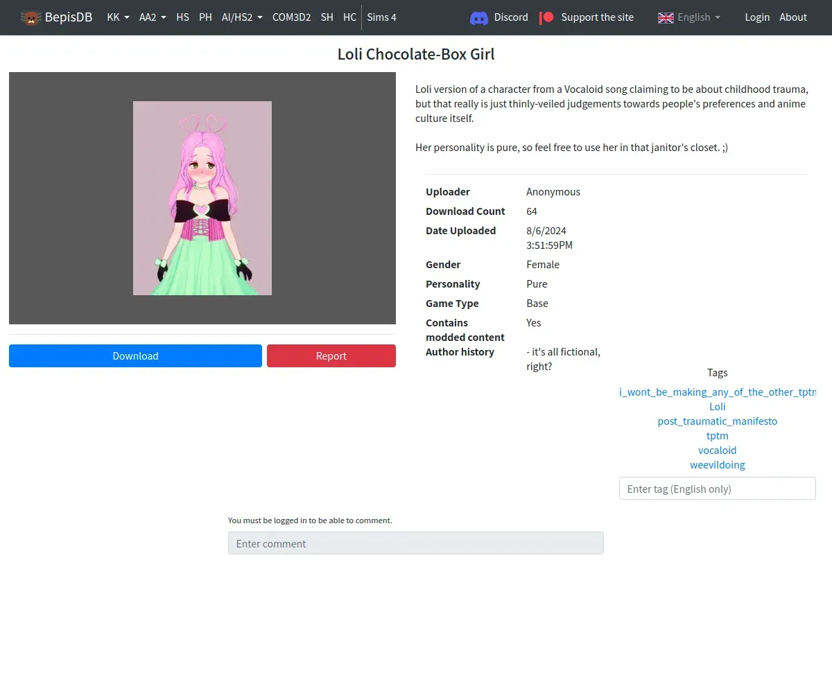
Task: Click the UK flag language icon
Action: [666, 17]
